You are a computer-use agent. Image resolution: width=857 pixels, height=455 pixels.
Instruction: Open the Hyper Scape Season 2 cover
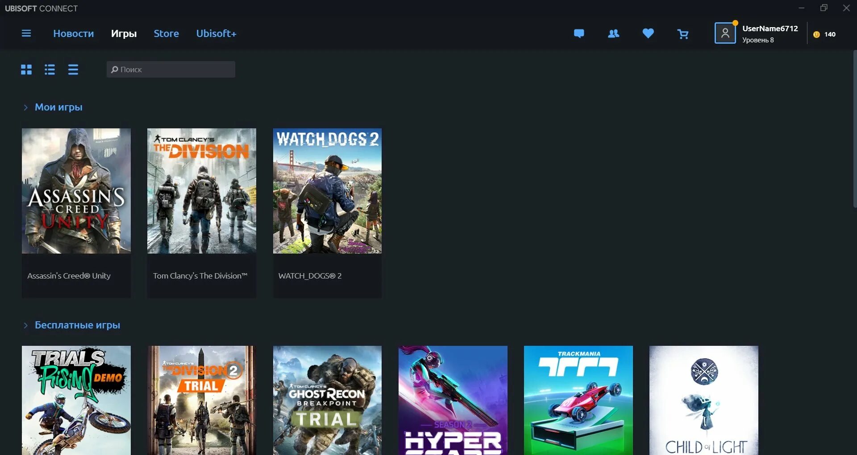point(453,400)
